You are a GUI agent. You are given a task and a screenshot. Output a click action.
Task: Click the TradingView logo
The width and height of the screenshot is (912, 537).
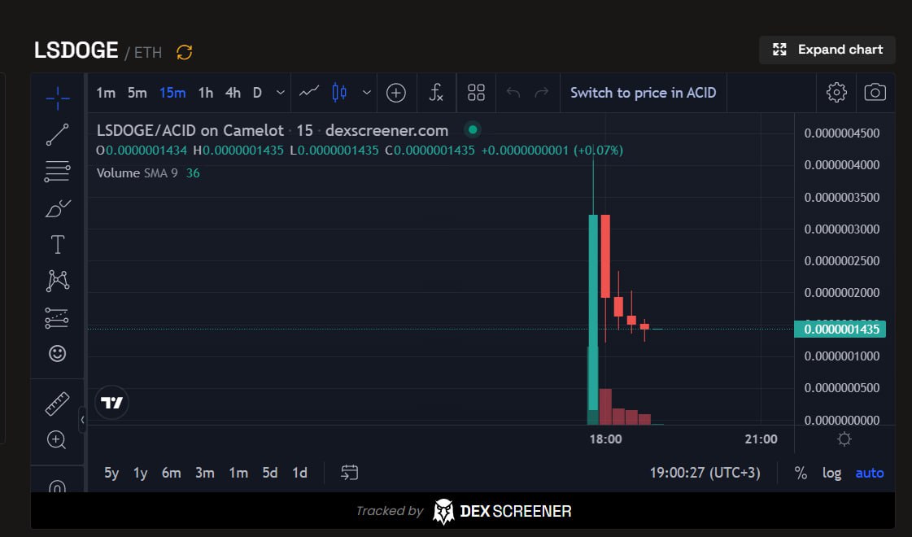pyautogui.click(x=111, y=403)
